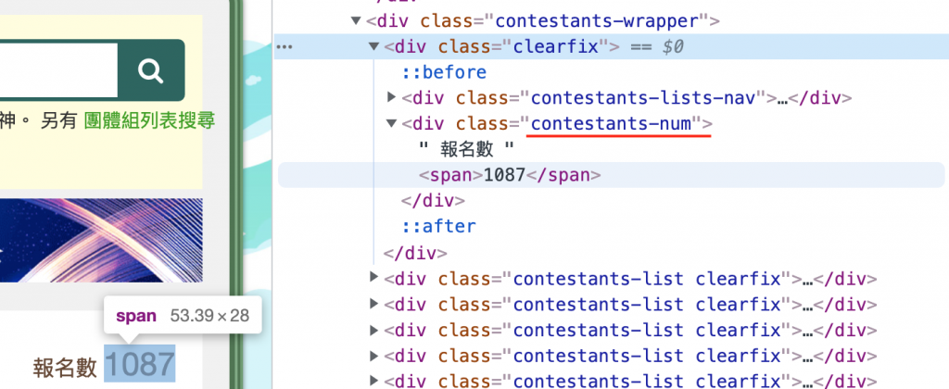Select the " 報名數 " text node
Screen dimensions: 949x389
(x=466, y=149)
